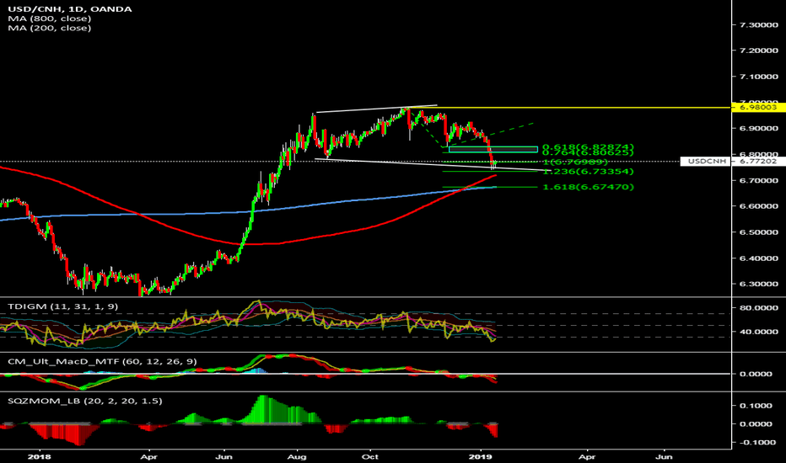Click the 6.60000 price axis label

pos(759,206)
